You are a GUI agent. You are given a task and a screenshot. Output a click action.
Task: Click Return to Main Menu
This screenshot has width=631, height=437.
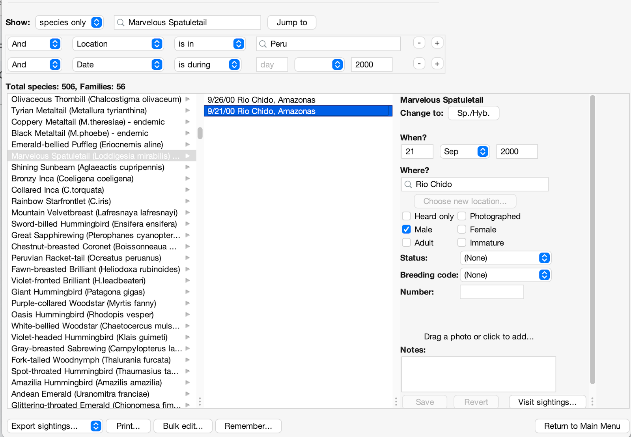pyautogui.click(x=582, y=426)
